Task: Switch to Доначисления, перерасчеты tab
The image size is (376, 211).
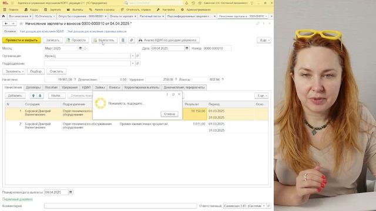Action: (184, 87)
